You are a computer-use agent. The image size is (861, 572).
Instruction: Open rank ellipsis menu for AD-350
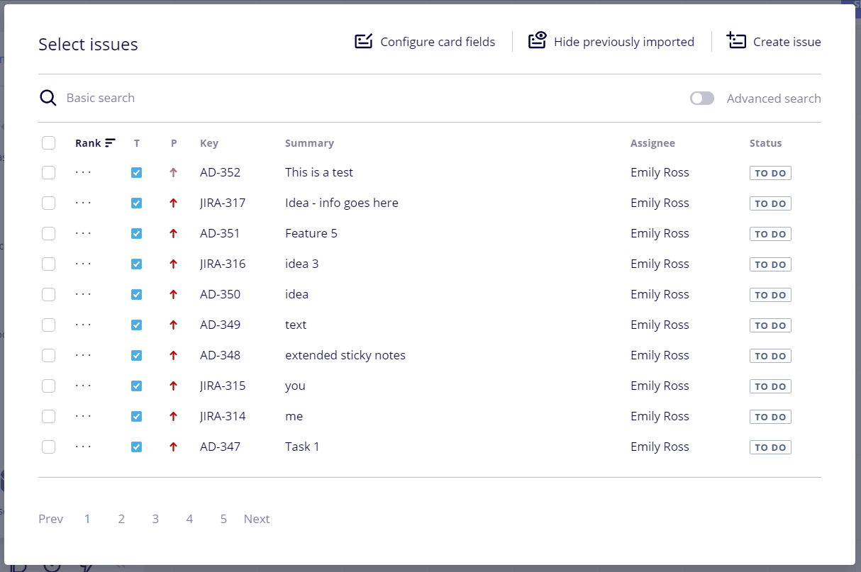pyautogui.click(x=83, y=294)
